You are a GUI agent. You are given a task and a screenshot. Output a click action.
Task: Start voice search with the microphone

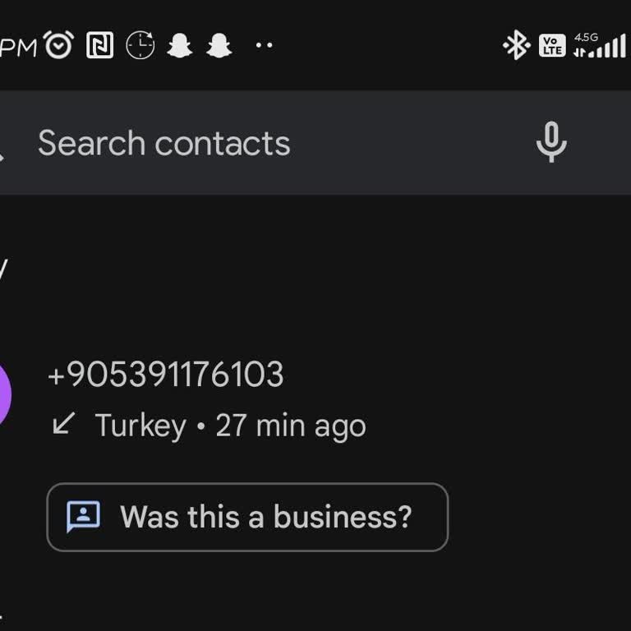[x=551, y=142]
